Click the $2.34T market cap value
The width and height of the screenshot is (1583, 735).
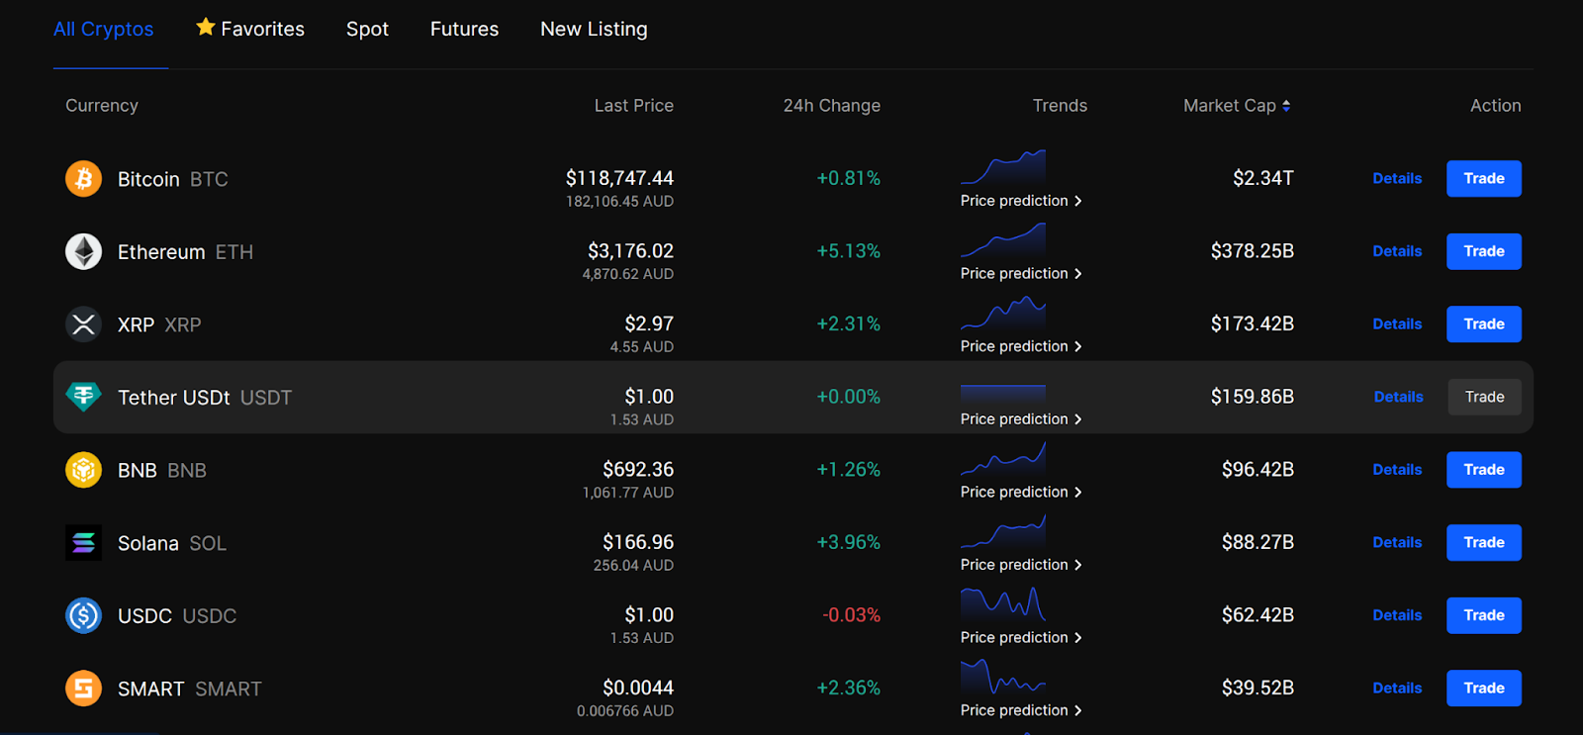pos(1262,178)
